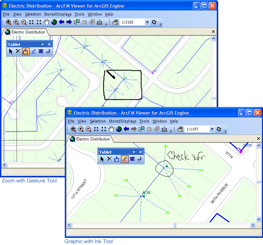Viewport: 263px width, 245px height.
Task: Open the Stored Displays menu in the 1:1197 window
Action: coord(123,121)
